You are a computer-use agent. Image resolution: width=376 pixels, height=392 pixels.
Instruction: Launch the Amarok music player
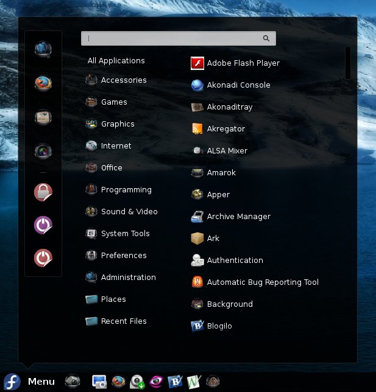click(221, 173)
